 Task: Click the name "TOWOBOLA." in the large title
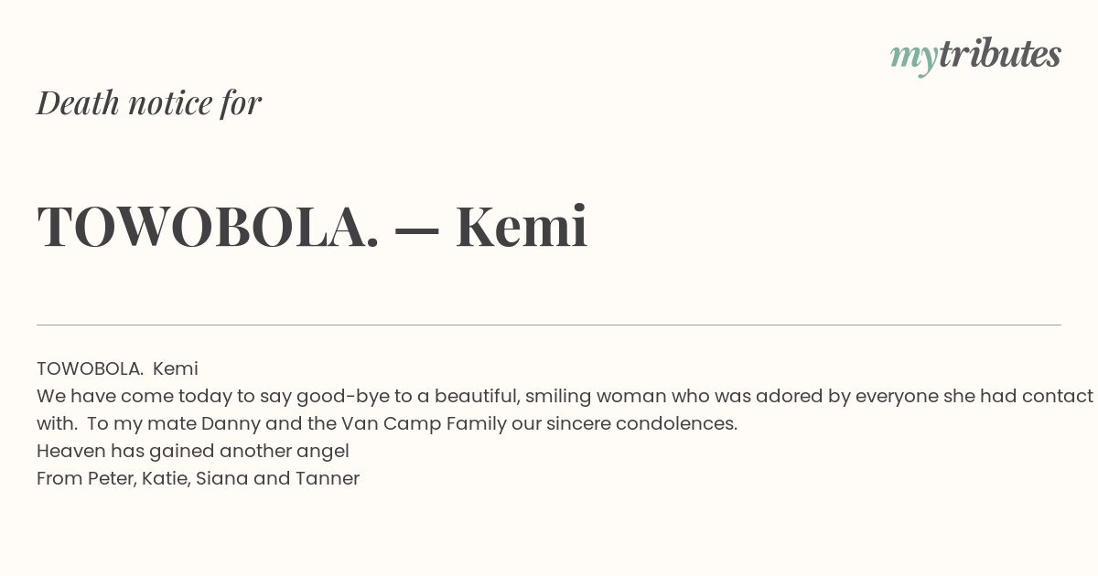click(x=208, y=227)
